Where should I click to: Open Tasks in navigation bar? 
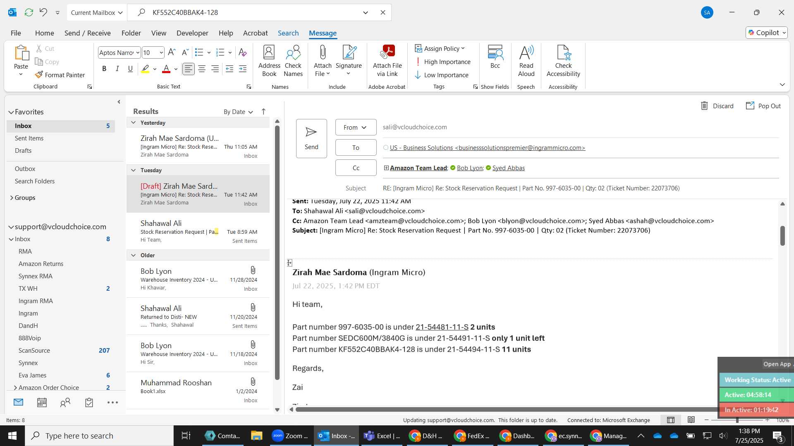point(89,403)
